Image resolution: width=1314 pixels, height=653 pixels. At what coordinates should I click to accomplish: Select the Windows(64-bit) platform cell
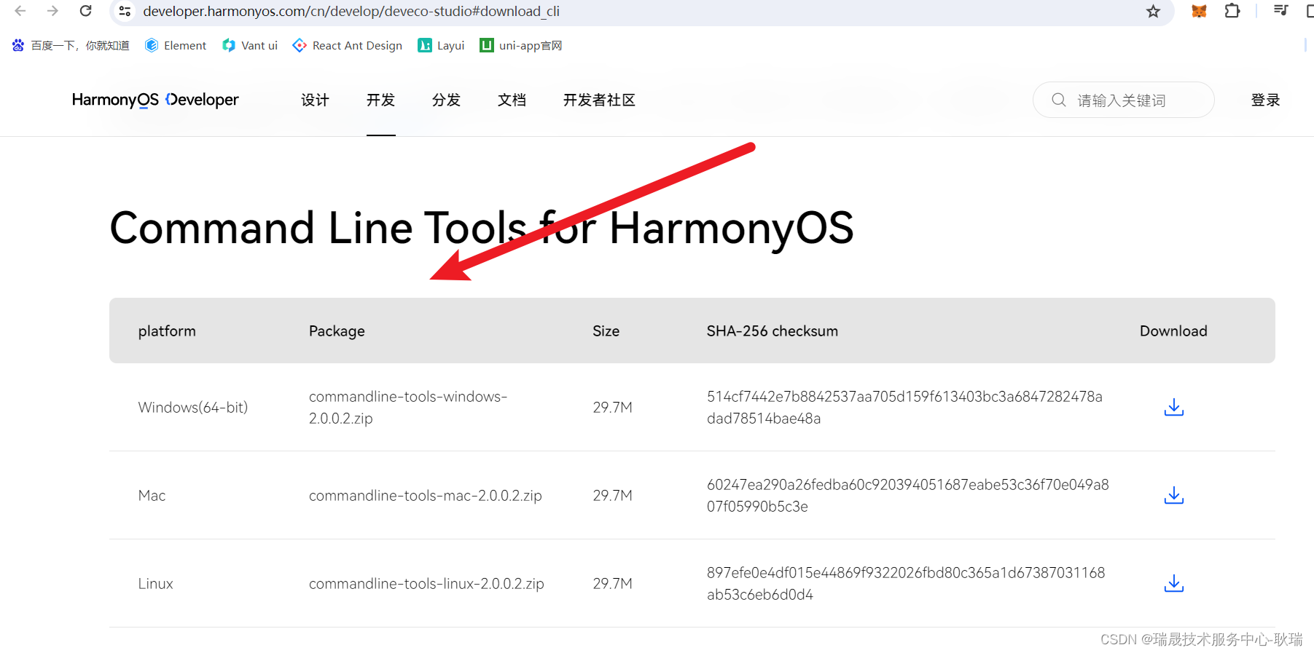[x=193, y=408]
